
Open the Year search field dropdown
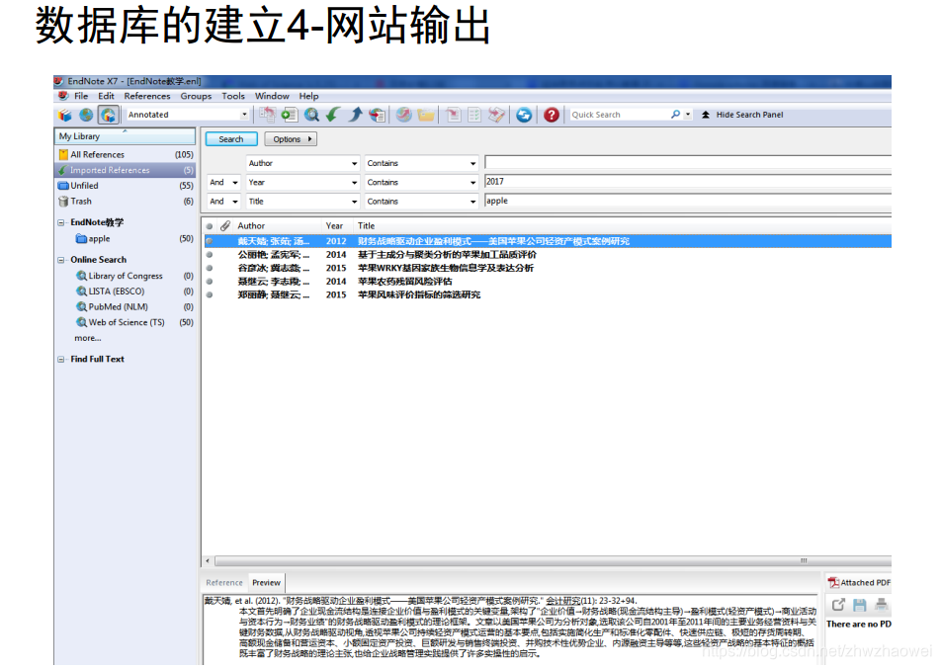(354, 183)
